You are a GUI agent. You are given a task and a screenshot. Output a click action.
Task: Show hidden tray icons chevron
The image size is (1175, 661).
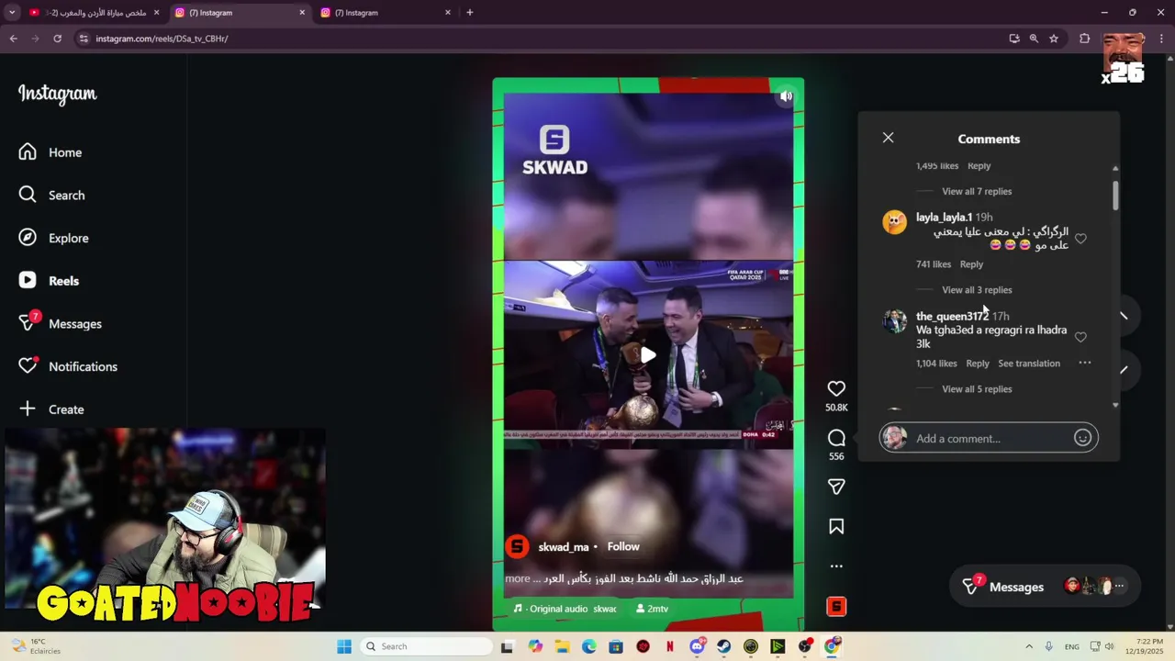click(x=1028, y=646)
